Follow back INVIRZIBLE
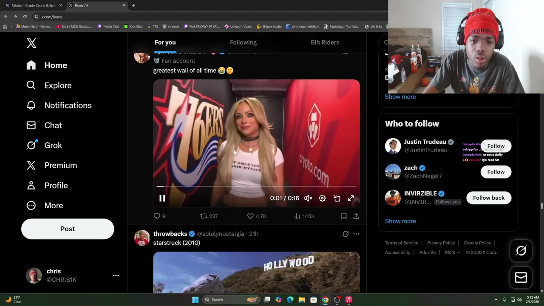 point(489,198)
